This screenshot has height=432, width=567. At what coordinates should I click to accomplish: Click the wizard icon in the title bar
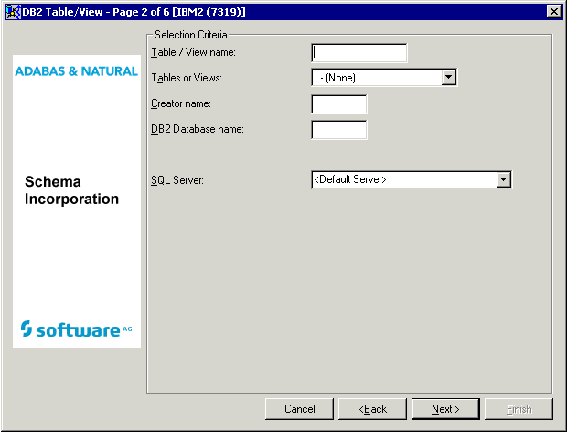coord(13,11)
